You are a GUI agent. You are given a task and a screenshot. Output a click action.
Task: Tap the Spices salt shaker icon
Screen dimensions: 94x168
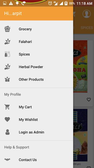point(7,54)
